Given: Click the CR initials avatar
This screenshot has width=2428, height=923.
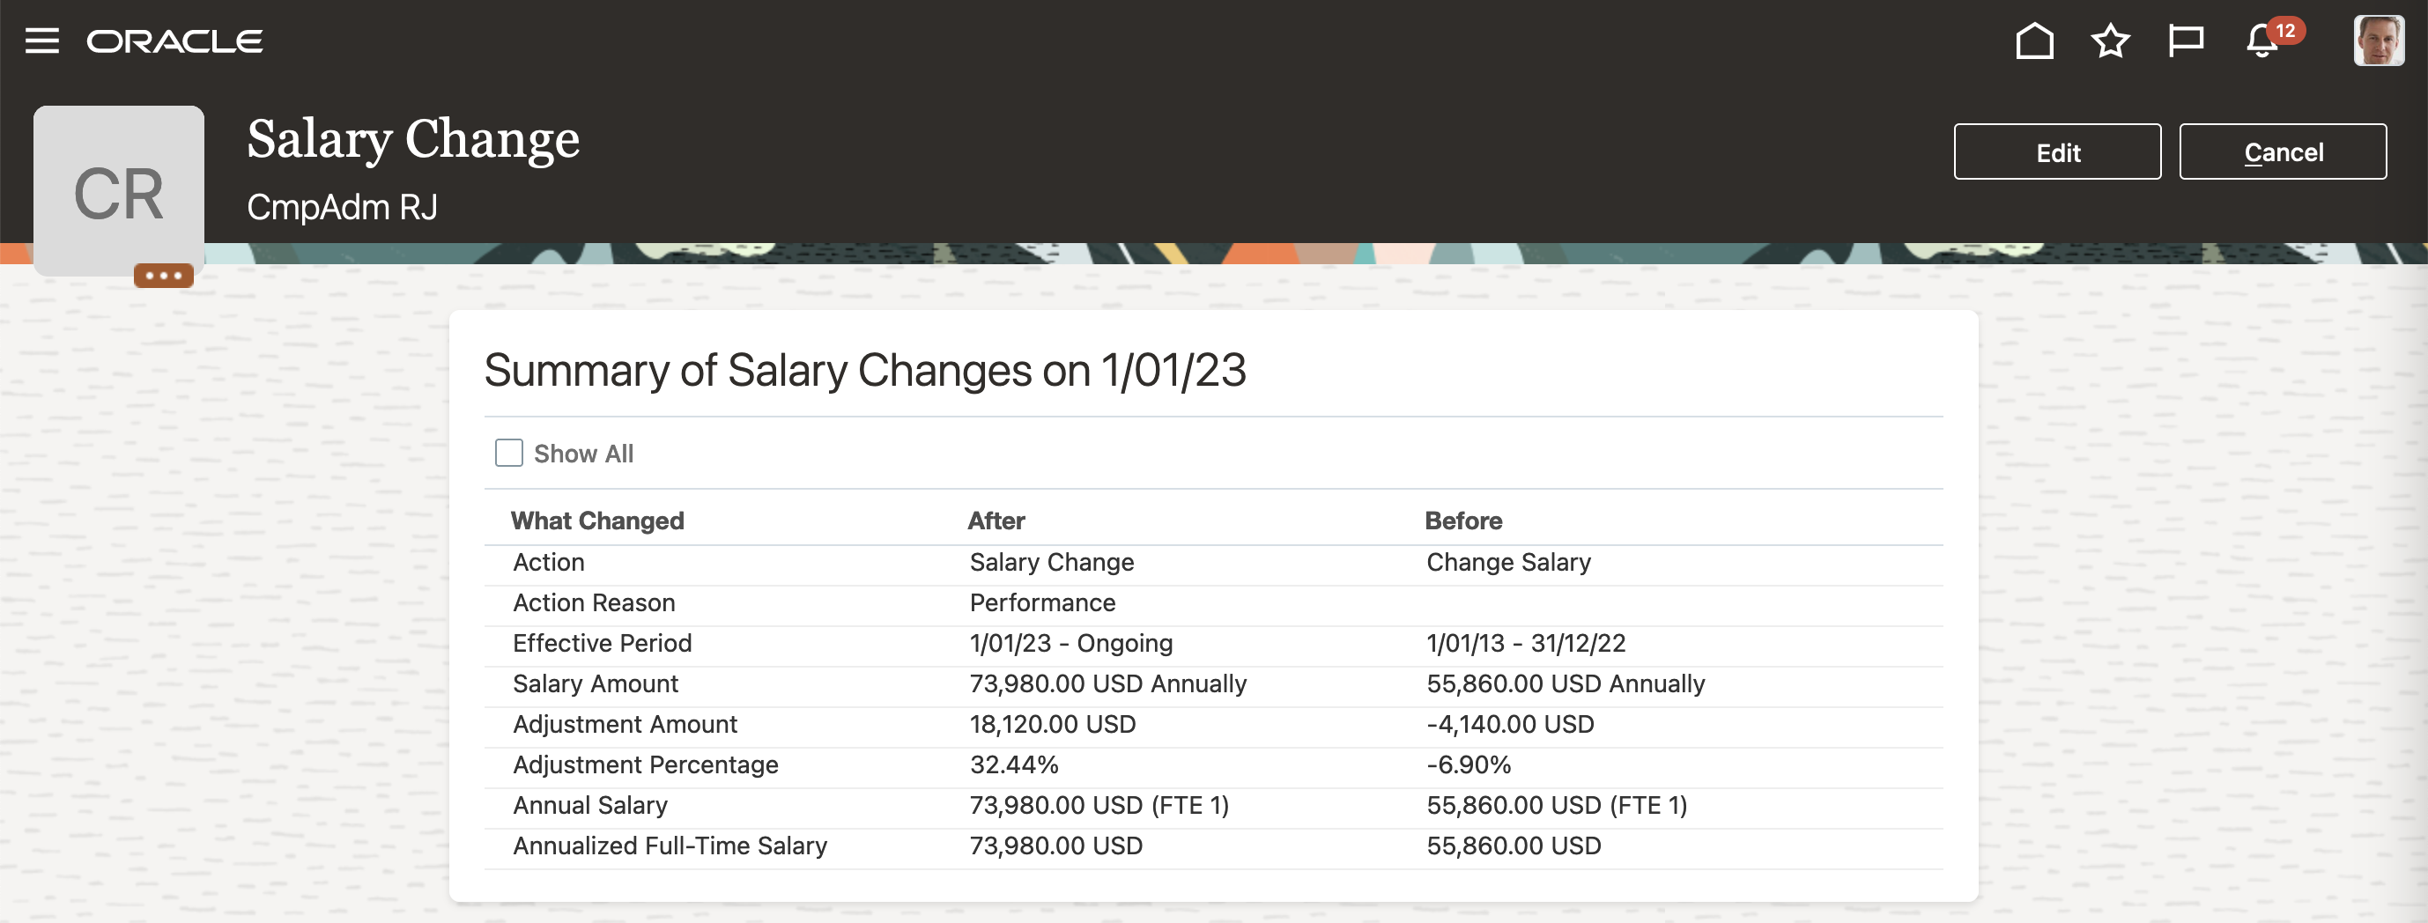Looking at the screenshot, I should 119,191.
